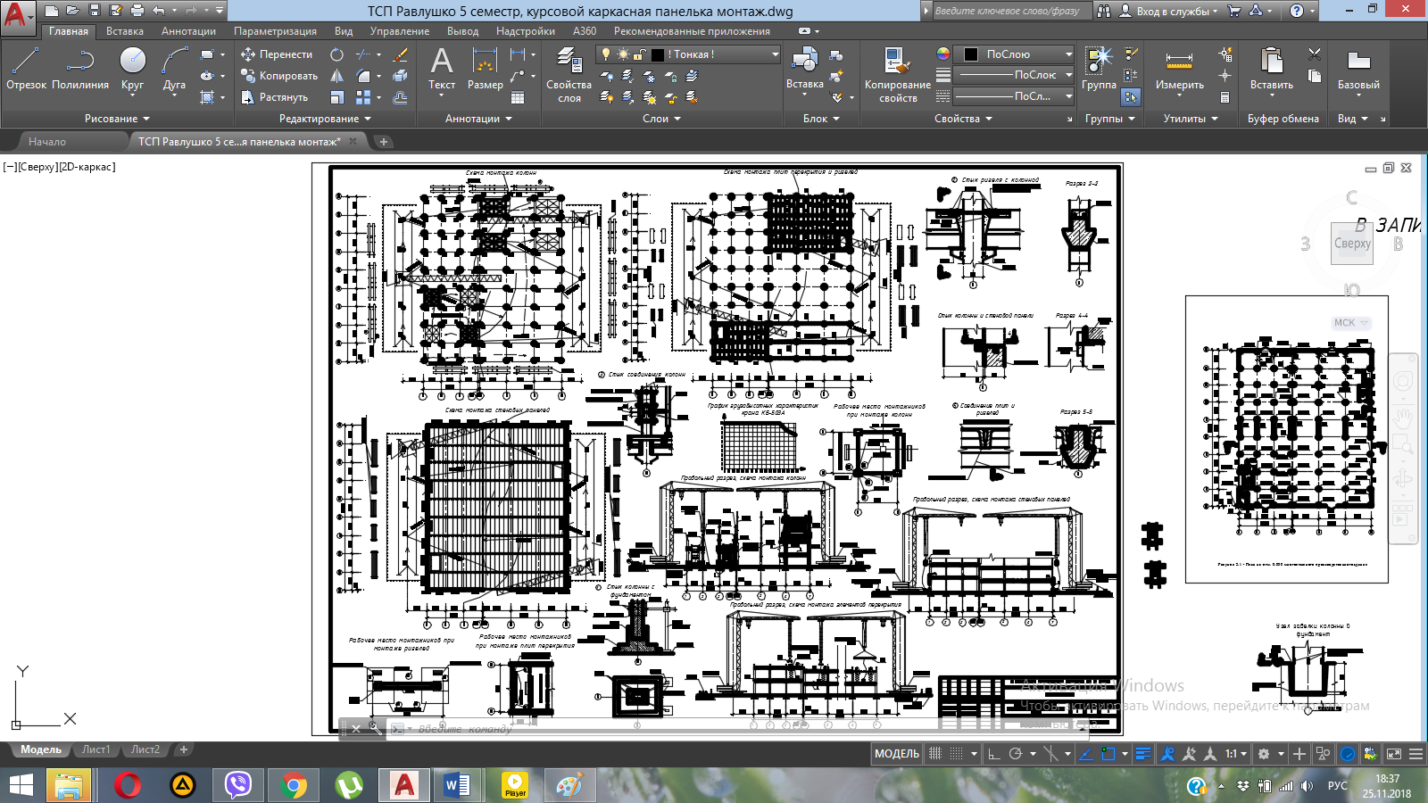The height and width of the screenshot is (803, 1428).
Task: Click the black layer color swatch
Action: 658,54
